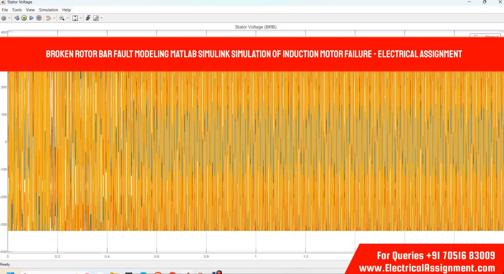
Task: Expand the dropdown arrow beside the gear
Action: pyautogui.click(x=9, y=18)
